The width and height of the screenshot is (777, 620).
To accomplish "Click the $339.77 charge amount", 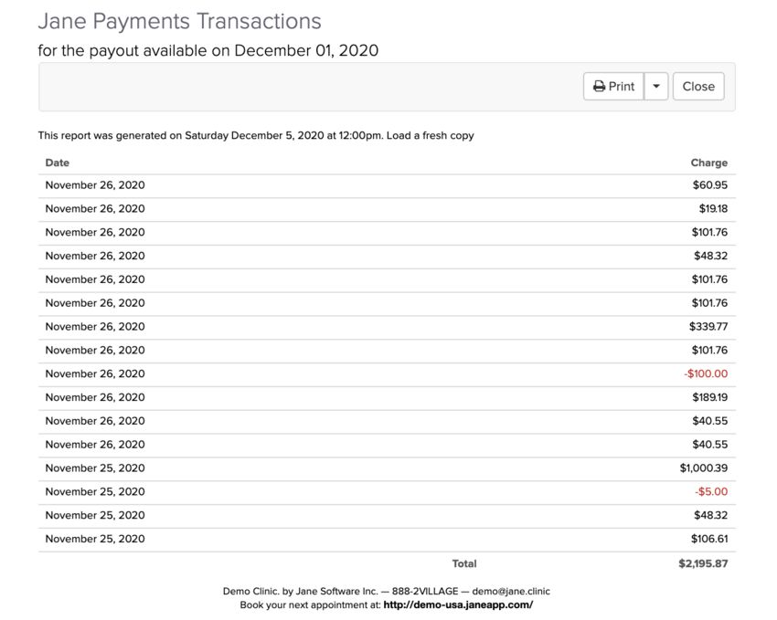I will click(x=708, y=327).
